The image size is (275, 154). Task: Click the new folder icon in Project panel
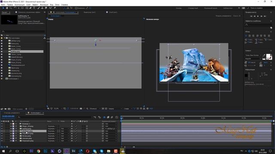click(x=6, y=109)
